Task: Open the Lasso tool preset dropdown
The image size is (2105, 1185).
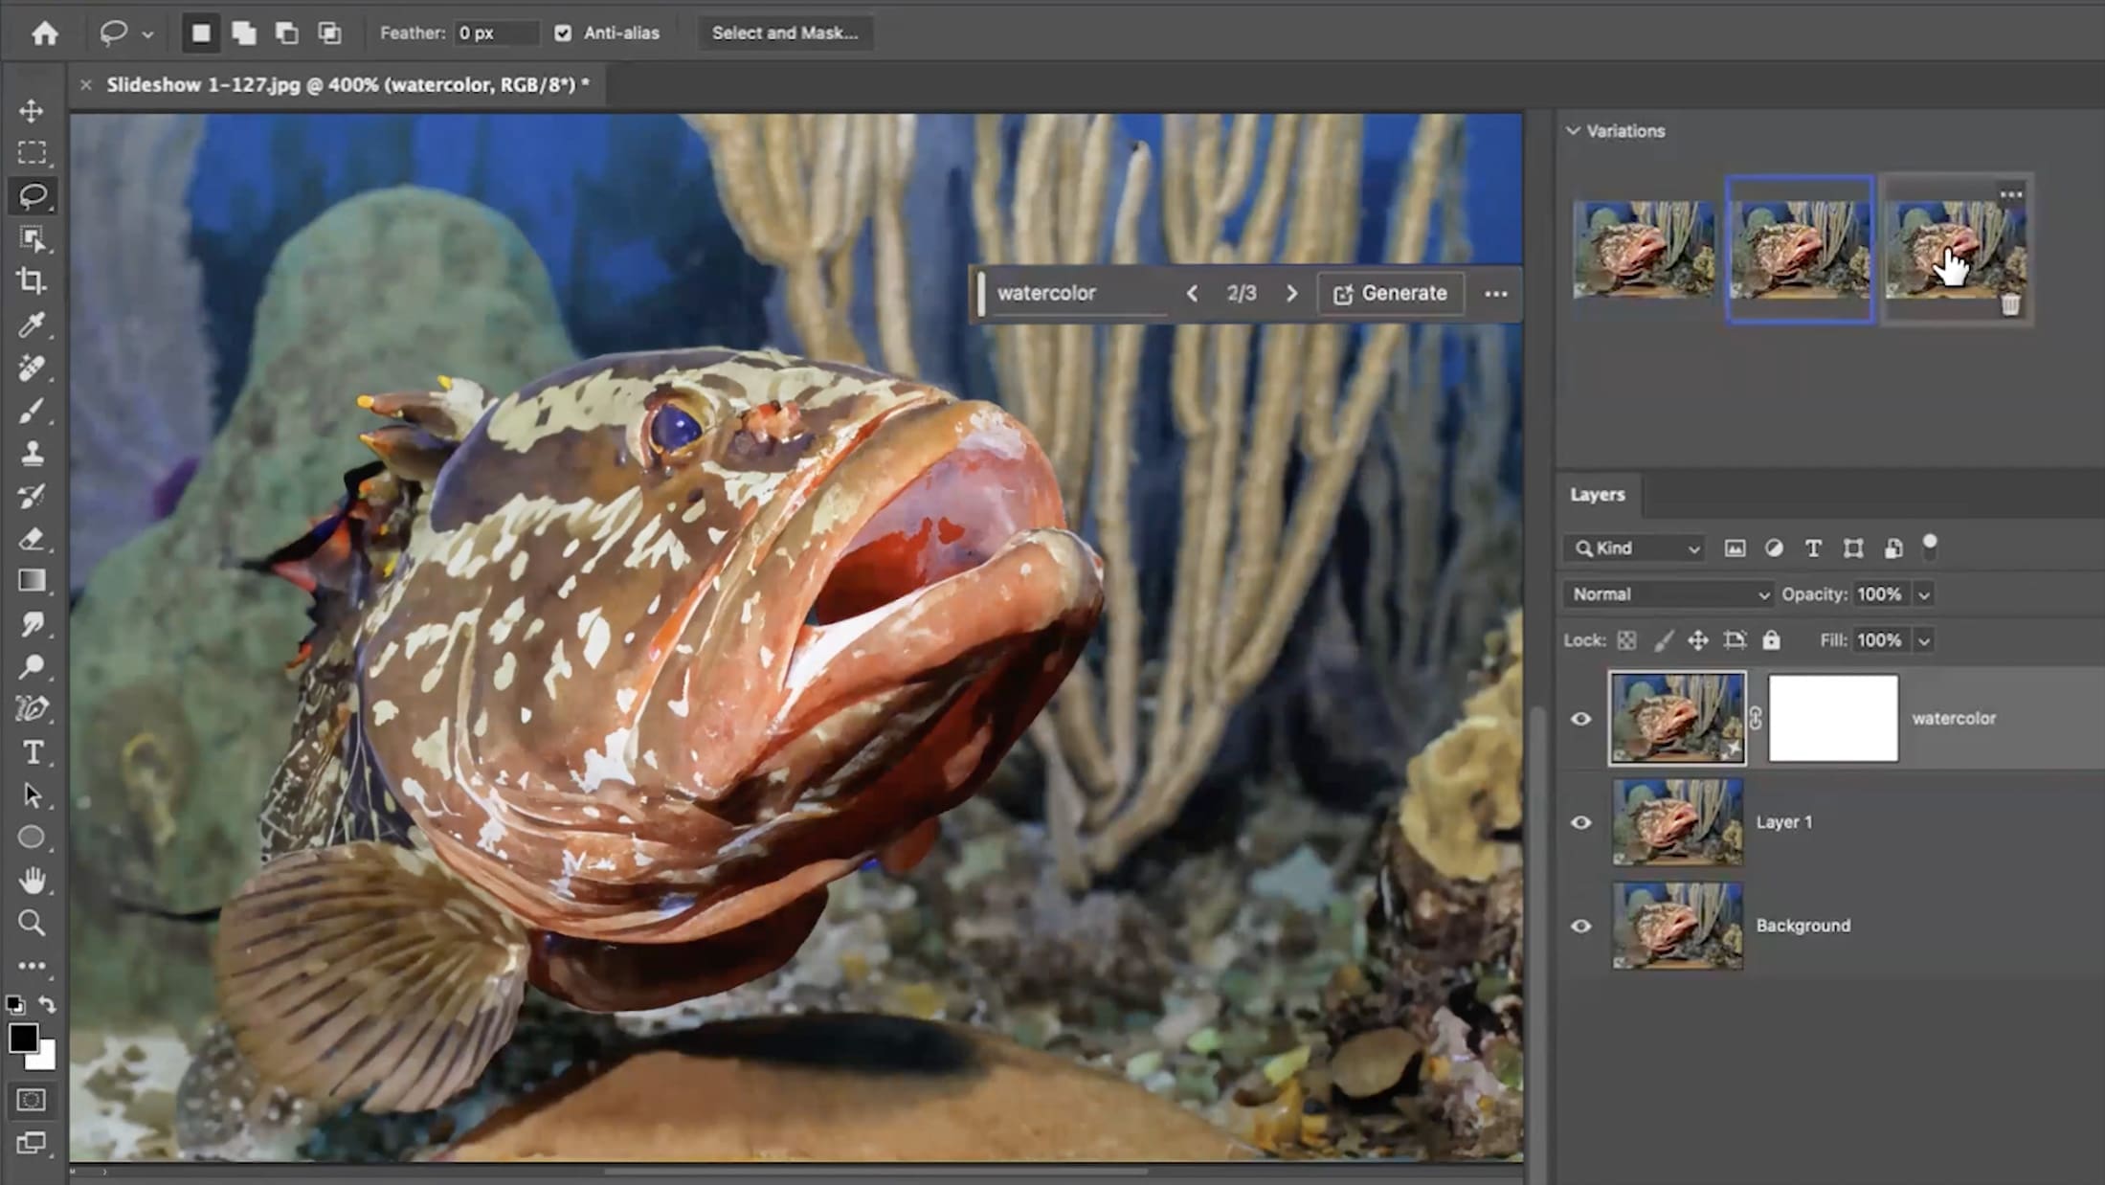Action: pyautogui.click(x=147, y=34)
